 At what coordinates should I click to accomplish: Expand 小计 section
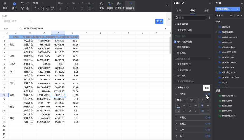point(176,136)
